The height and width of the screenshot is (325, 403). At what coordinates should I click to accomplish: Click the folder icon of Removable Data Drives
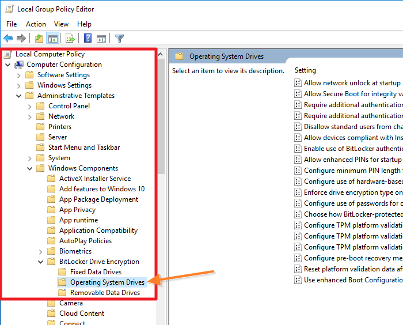click(x=62, y=293)
